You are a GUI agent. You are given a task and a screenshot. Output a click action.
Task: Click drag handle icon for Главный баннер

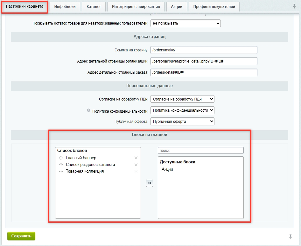(x=61, y=158)
